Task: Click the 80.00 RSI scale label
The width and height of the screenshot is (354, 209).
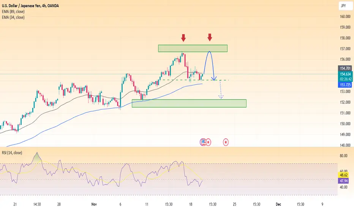Action: (x=343, y=156)
